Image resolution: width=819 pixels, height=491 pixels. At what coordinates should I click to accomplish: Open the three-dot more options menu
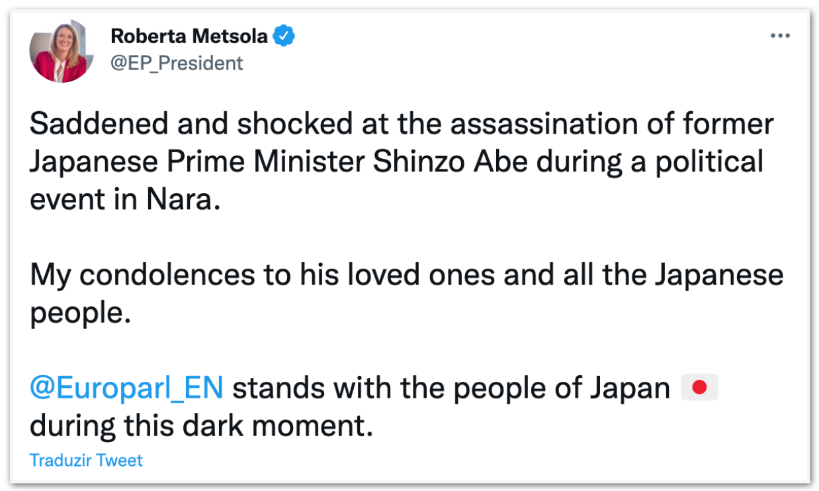coord(780,36)
